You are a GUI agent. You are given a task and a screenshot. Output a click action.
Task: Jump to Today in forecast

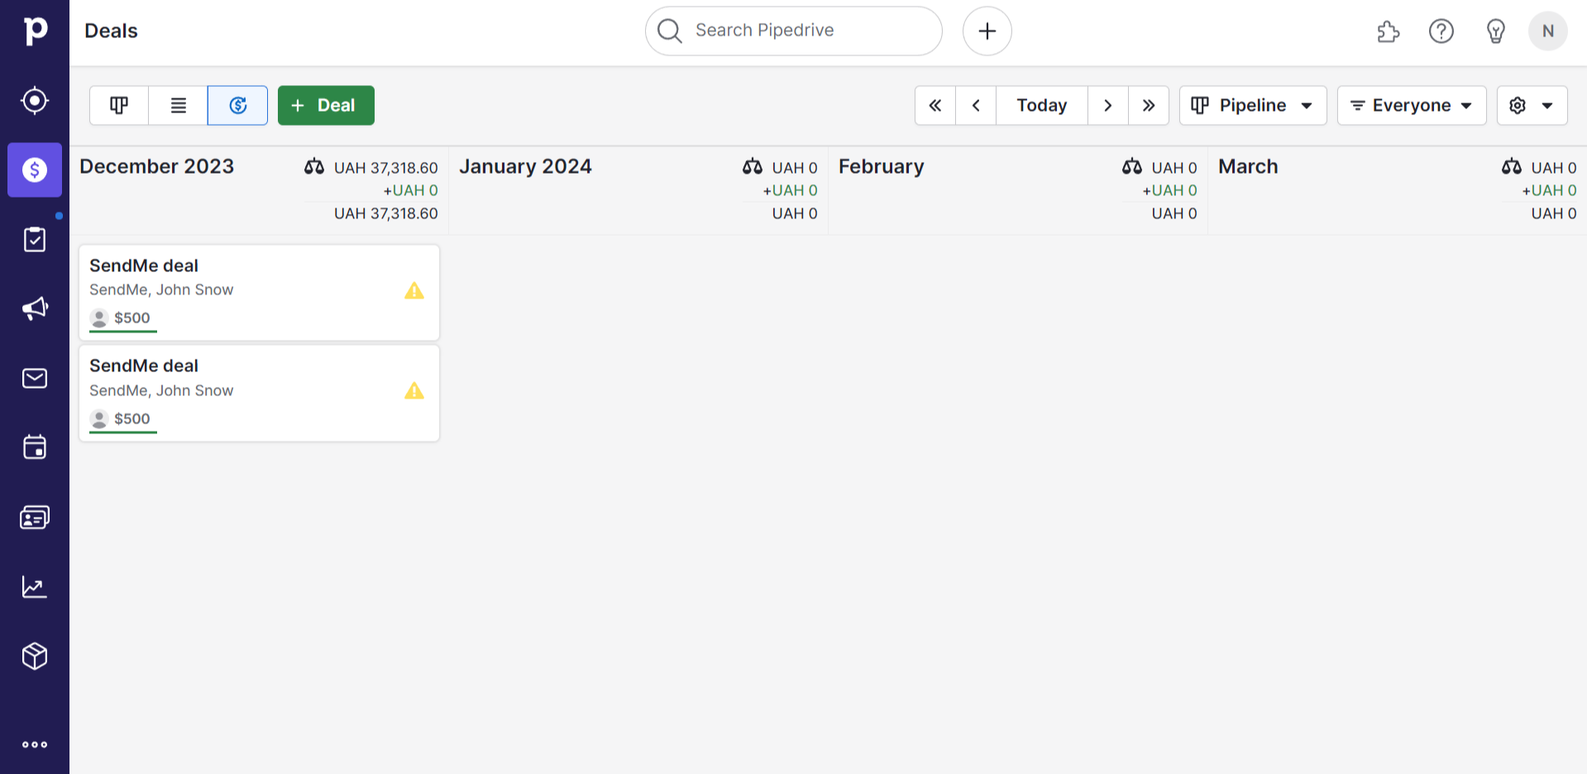pos(1041,106)
